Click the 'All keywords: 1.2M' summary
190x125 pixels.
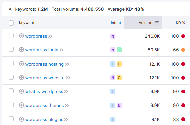pyautogui.click(x=28, y=9)
